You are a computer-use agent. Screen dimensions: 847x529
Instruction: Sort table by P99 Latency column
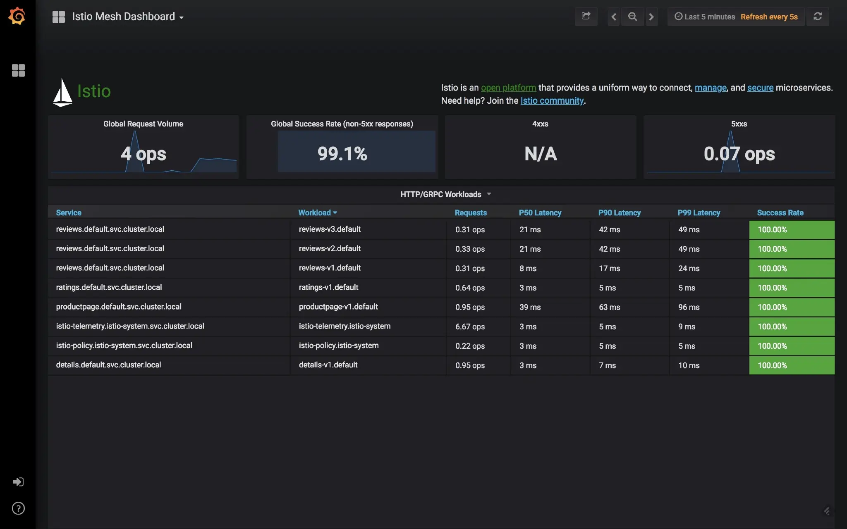(x=699, y=212)
